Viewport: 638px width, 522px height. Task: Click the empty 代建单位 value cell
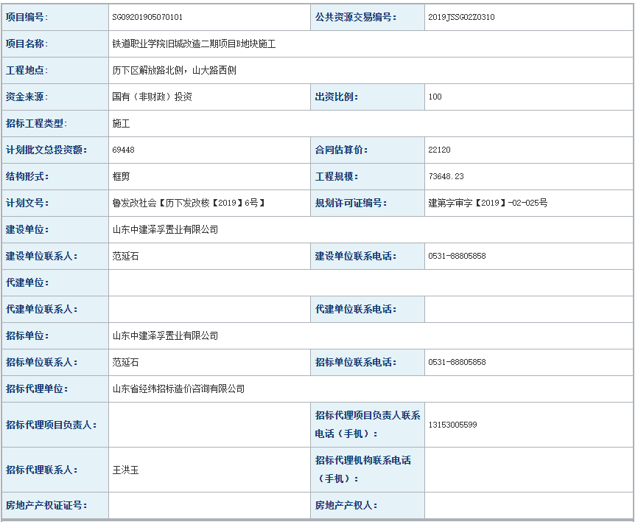[370, 282]
